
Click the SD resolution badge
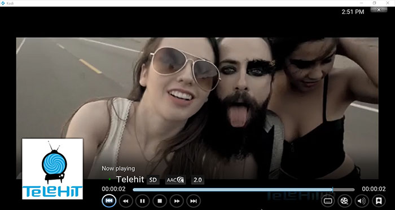tap(153, 180)
